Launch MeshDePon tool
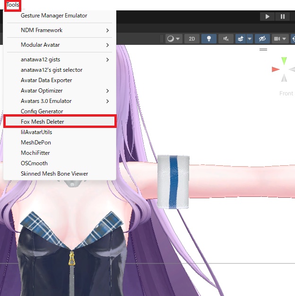Screen dimensions: 295x296 tap(60, 143)
